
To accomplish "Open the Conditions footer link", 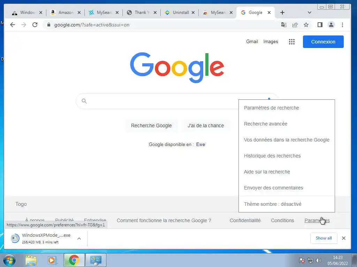I will 282,220.
